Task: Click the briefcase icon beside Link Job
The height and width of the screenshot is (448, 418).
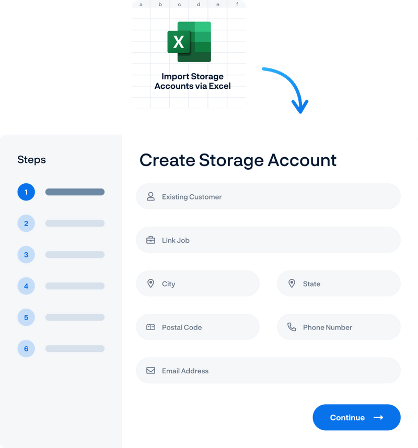Action: 150,240
